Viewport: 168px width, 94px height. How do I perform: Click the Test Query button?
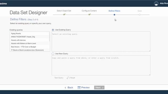click(59, 78)
